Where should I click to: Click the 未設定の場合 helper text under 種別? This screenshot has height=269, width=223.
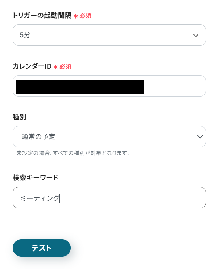73,153
